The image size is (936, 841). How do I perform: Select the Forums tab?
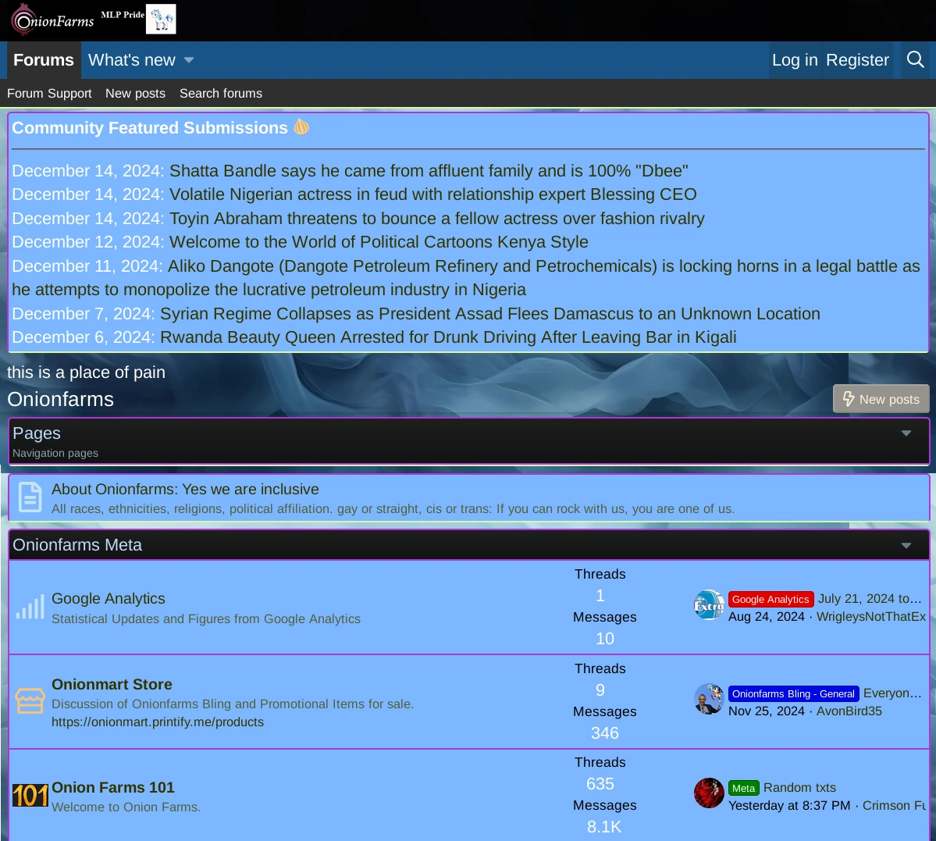click(x=44, y=60)
